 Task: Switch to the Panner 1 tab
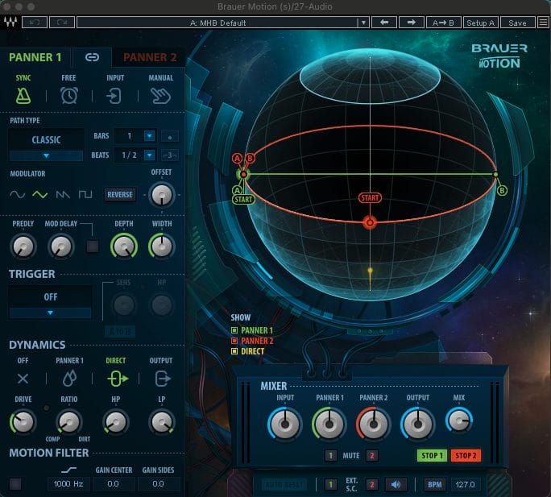35,57
